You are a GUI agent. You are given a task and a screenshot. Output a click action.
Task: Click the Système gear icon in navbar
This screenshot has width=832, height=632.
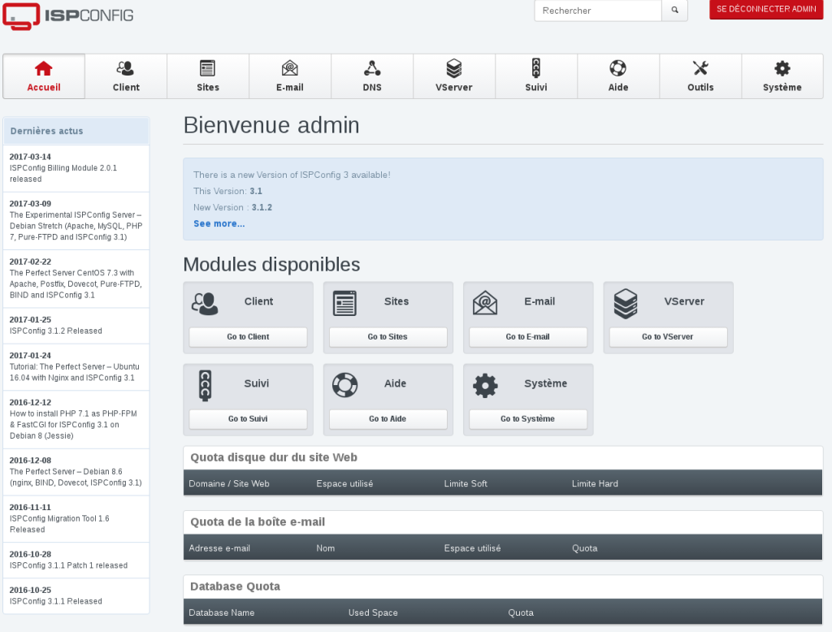[782, 68]
